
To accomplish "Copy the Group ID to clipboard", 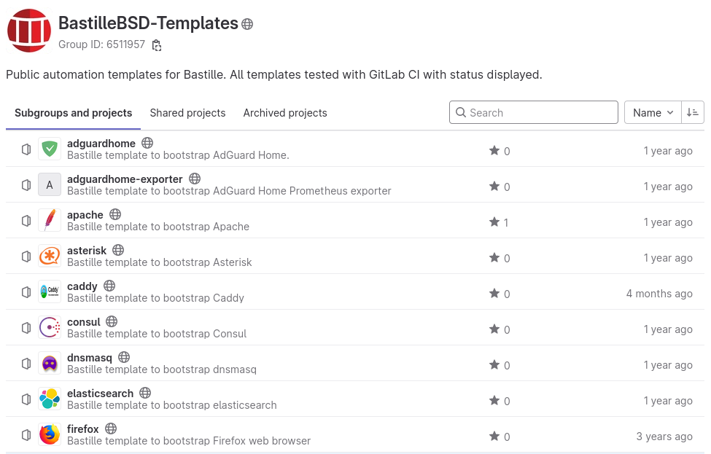I will coord(156,45).
